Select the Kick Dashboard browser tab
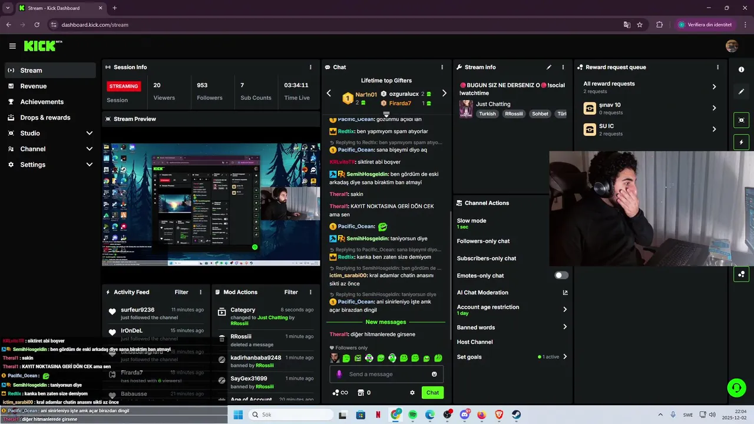The width and height of the screenshot is (754, 424). click(x=60, y=8)
